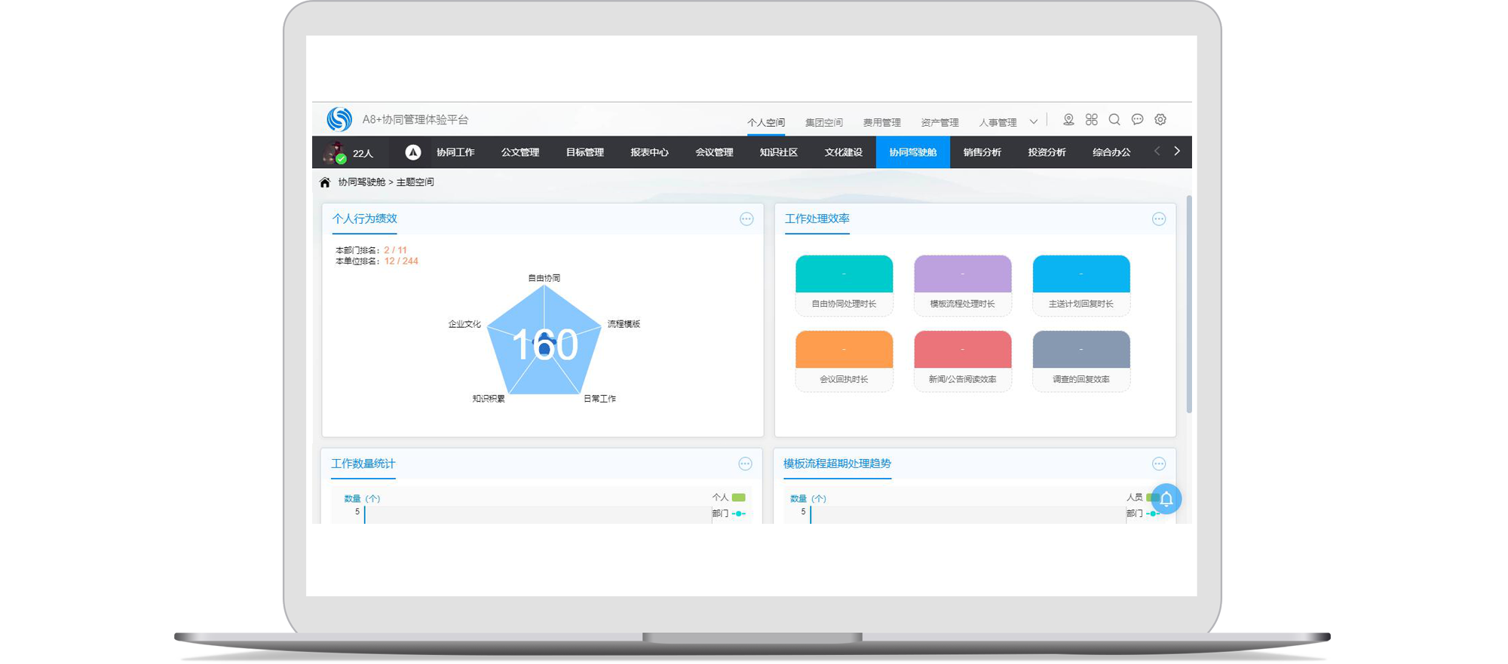Click the 协同驾驶舱 breadcrumb link
Screen dimensions: 1508x664
pos(361,182)
